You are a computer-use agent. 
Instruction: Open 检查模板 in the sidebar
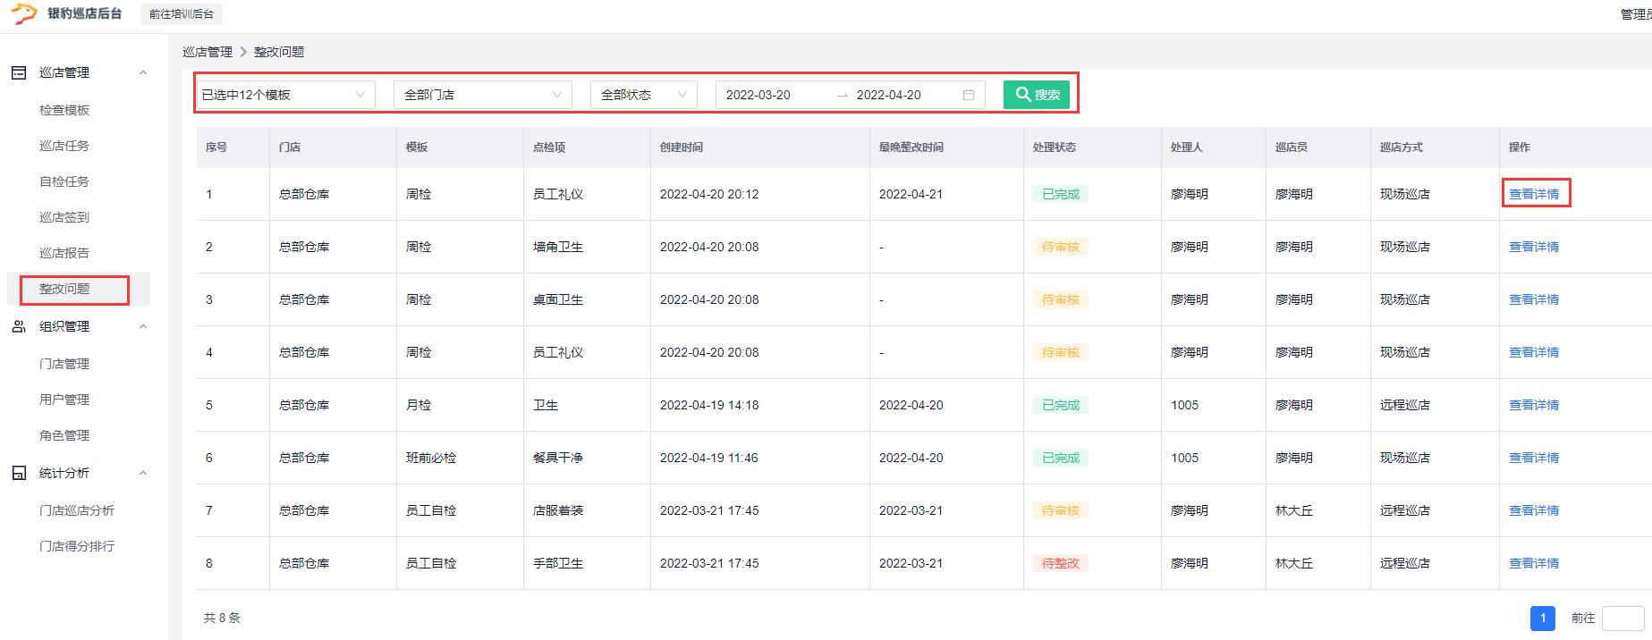pyautogui.click(x=64, y=110)
